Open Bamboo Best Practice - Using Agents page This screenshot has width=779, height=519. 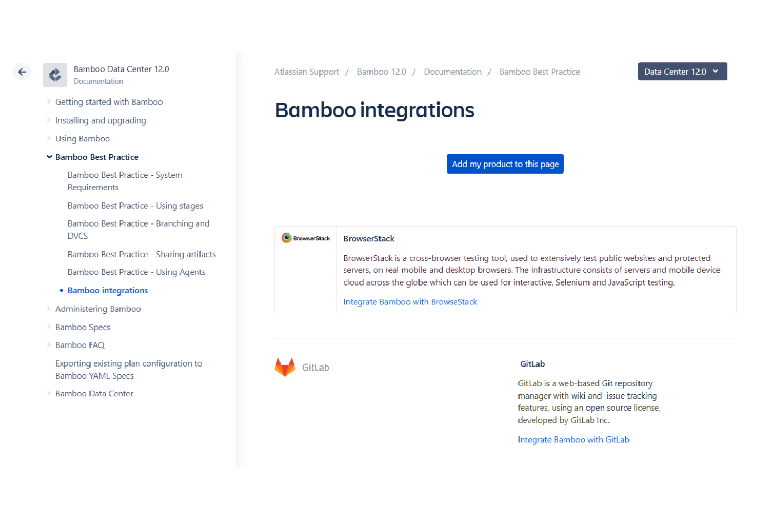136,272
